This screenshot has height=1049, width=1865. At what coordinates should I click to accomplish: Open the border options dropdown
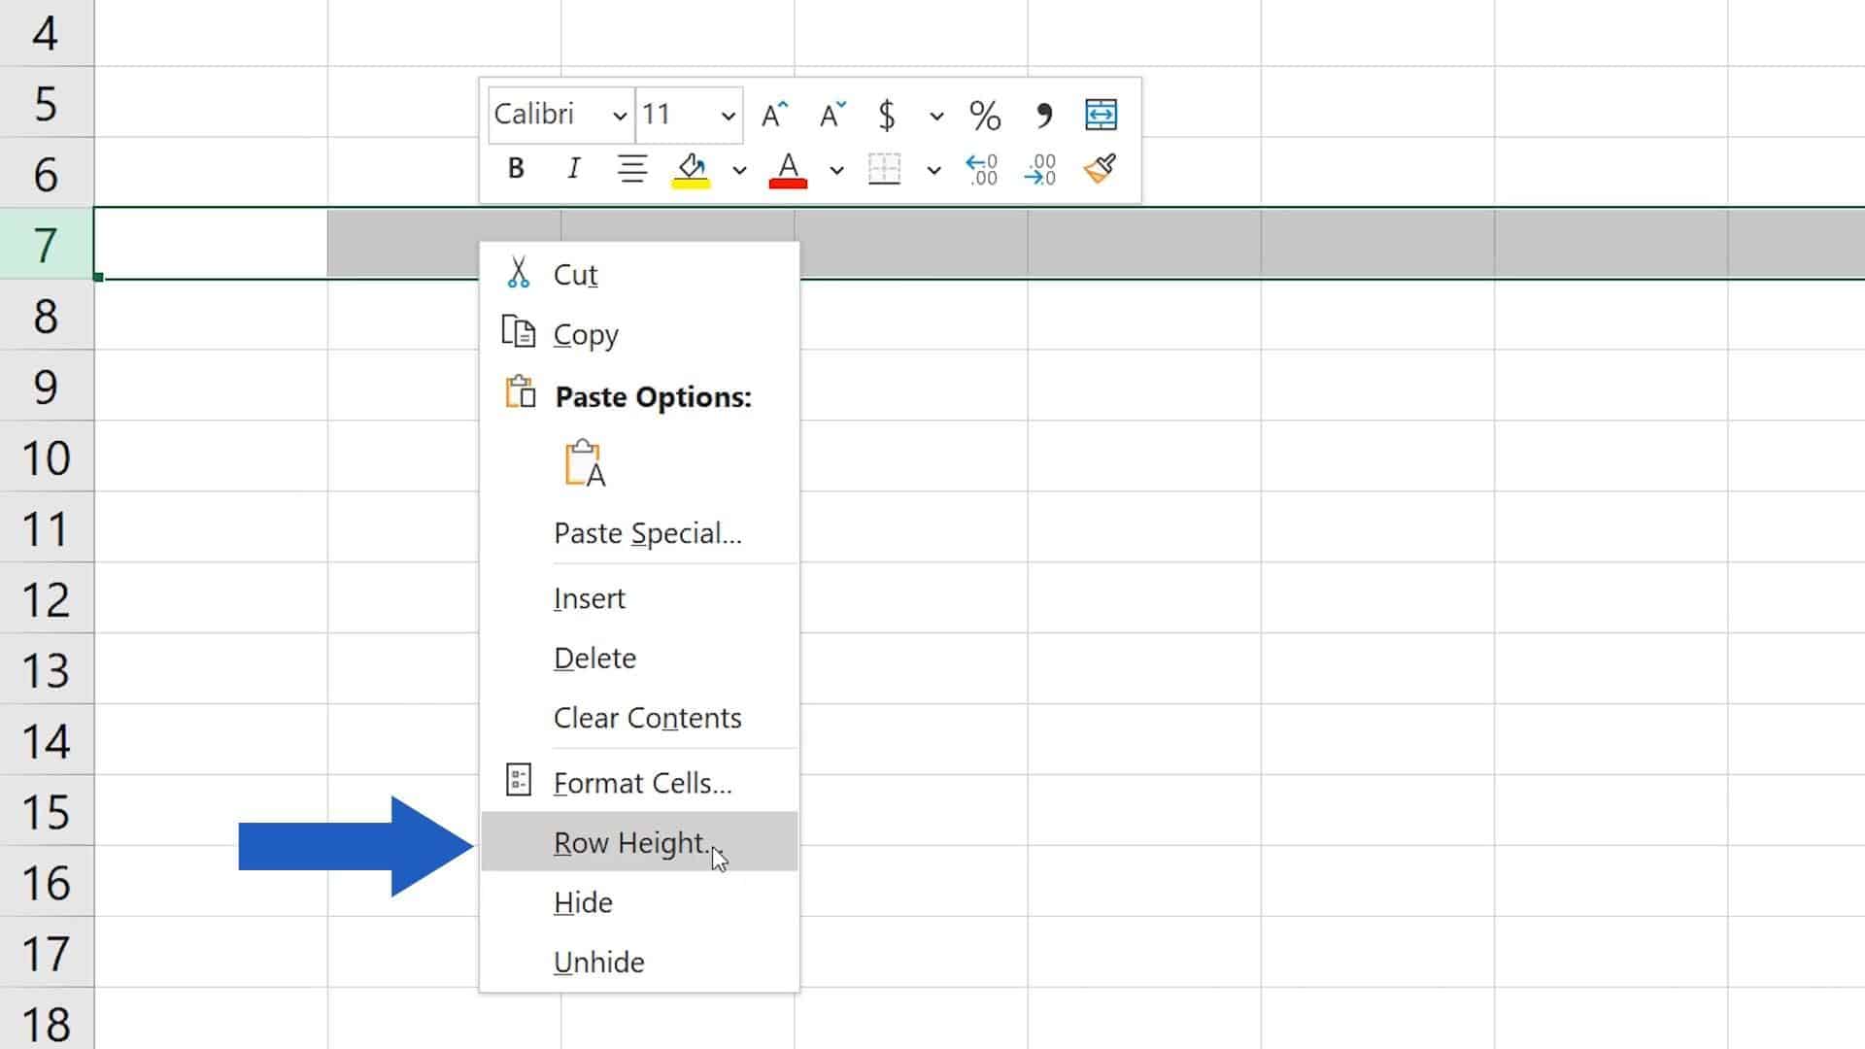(x=933, y=170)
